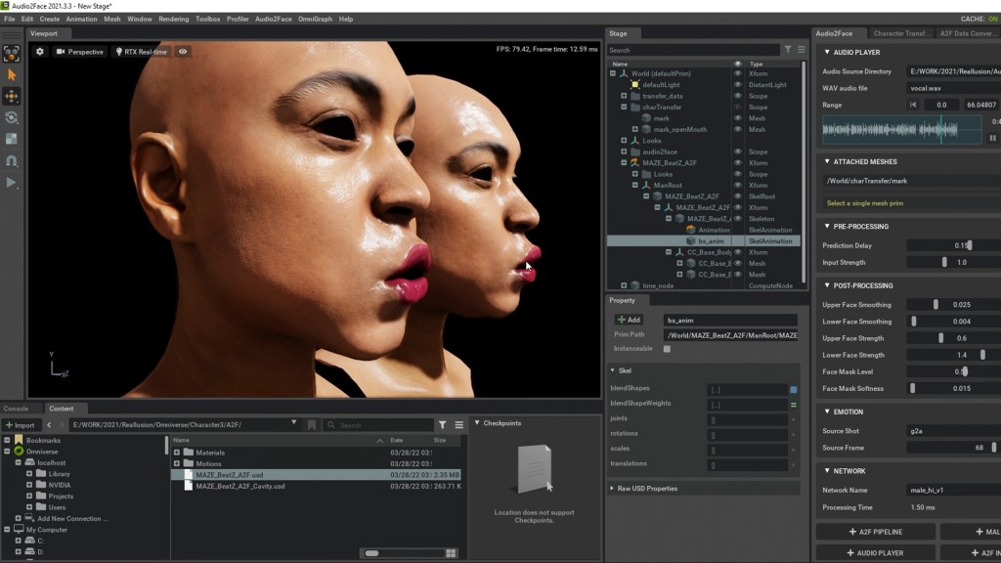Switch Content browser to grid view
This screenshot has height=563, width=1001.
pos(451,553)
